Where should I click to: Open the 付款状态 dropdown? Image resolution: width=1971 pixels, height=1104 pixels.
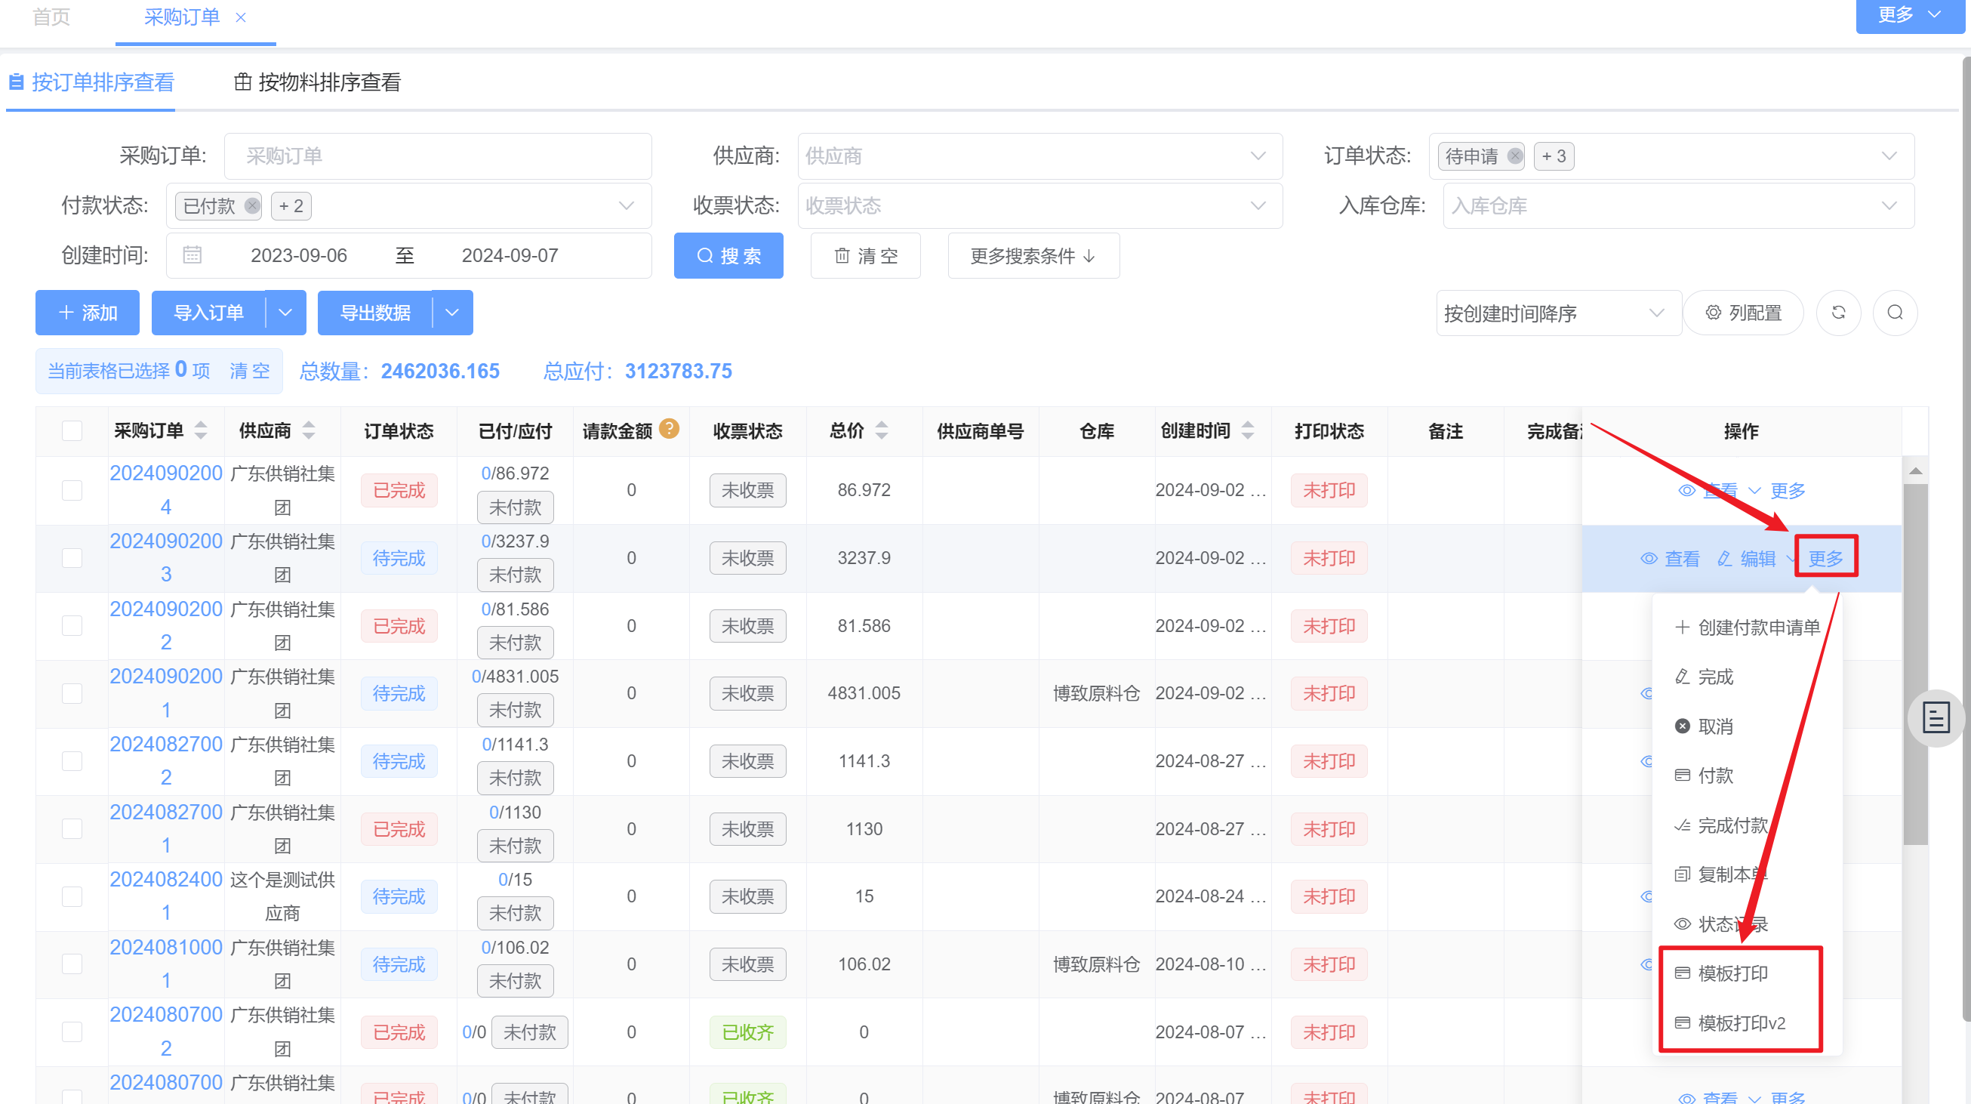tap(408, 206)
